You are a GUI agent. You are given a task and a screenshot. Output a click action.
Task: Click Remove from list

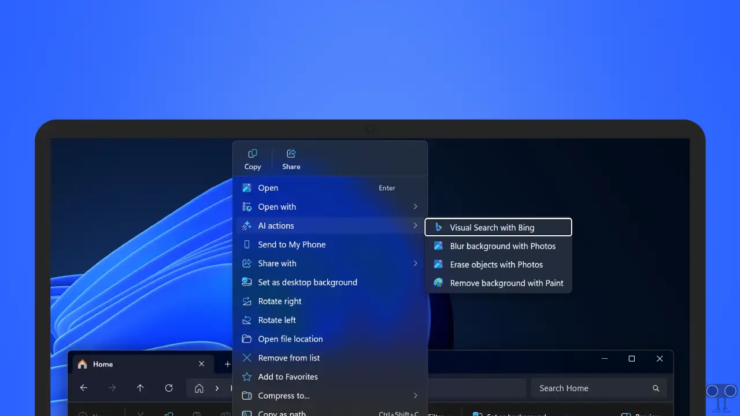(x=289, y=358)
